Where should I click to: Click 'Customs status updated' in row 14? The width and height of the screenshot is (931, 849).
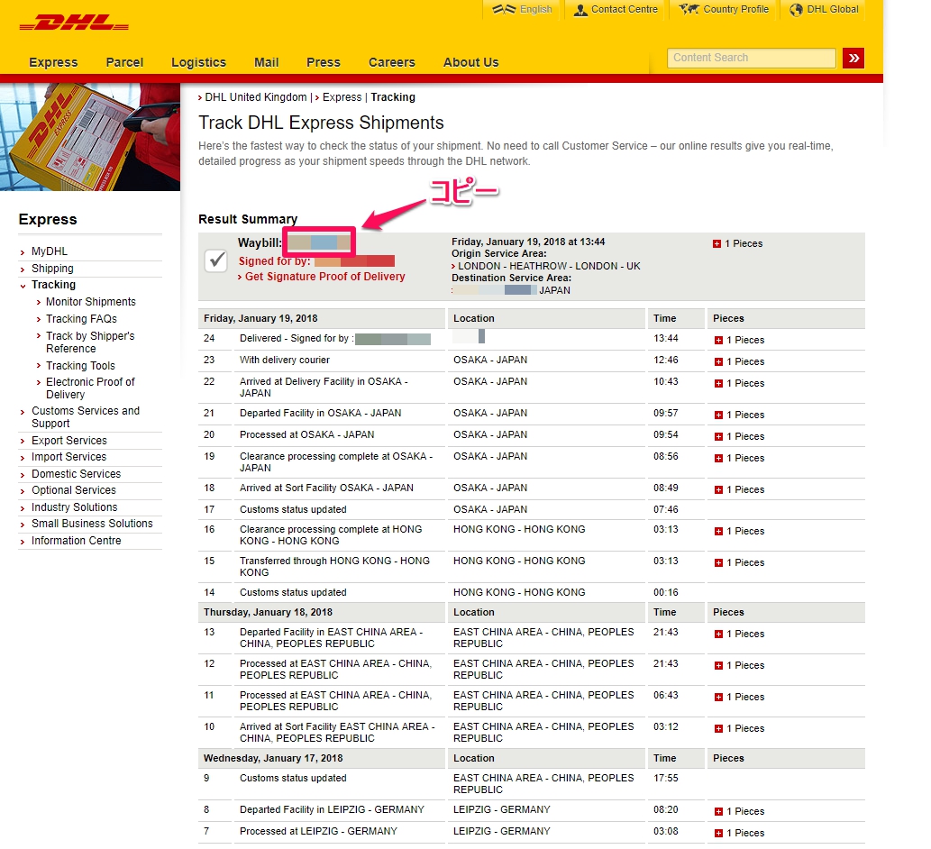(293, 592)
